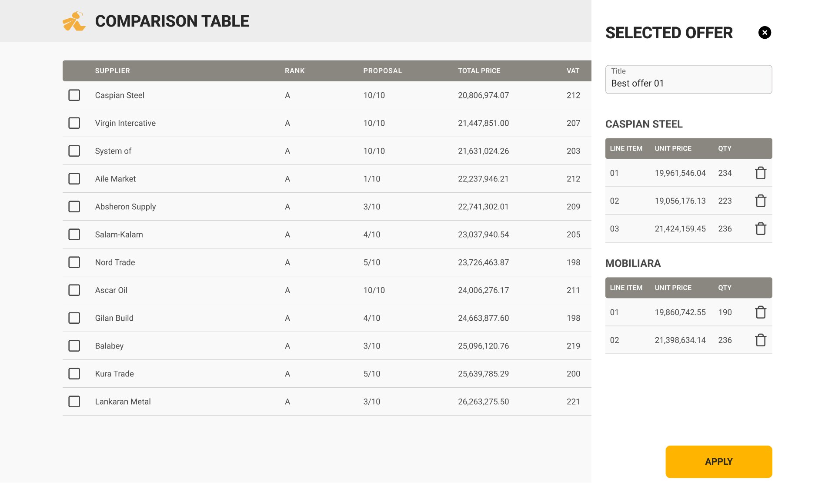Screen dimensions: 835x483
Task: Click the VAT column header
Action: pyautogui.click(x=573, y=70)
